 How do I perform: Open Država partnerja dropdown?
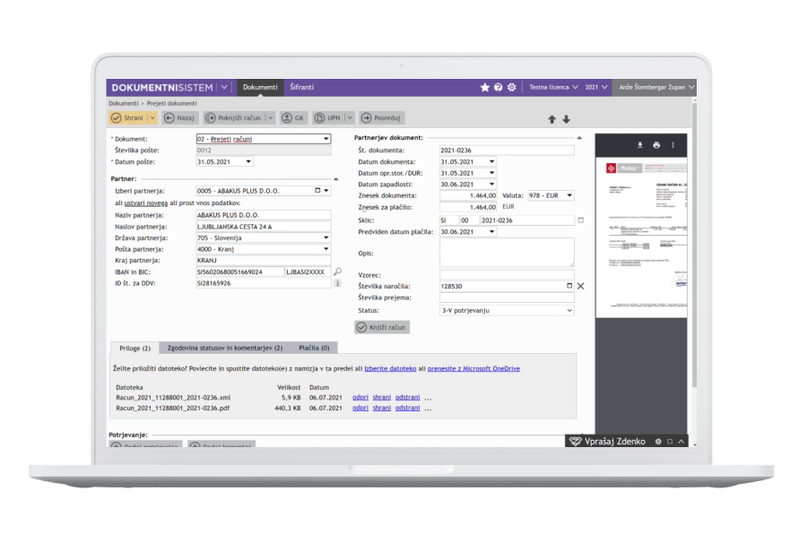[325, 237]
